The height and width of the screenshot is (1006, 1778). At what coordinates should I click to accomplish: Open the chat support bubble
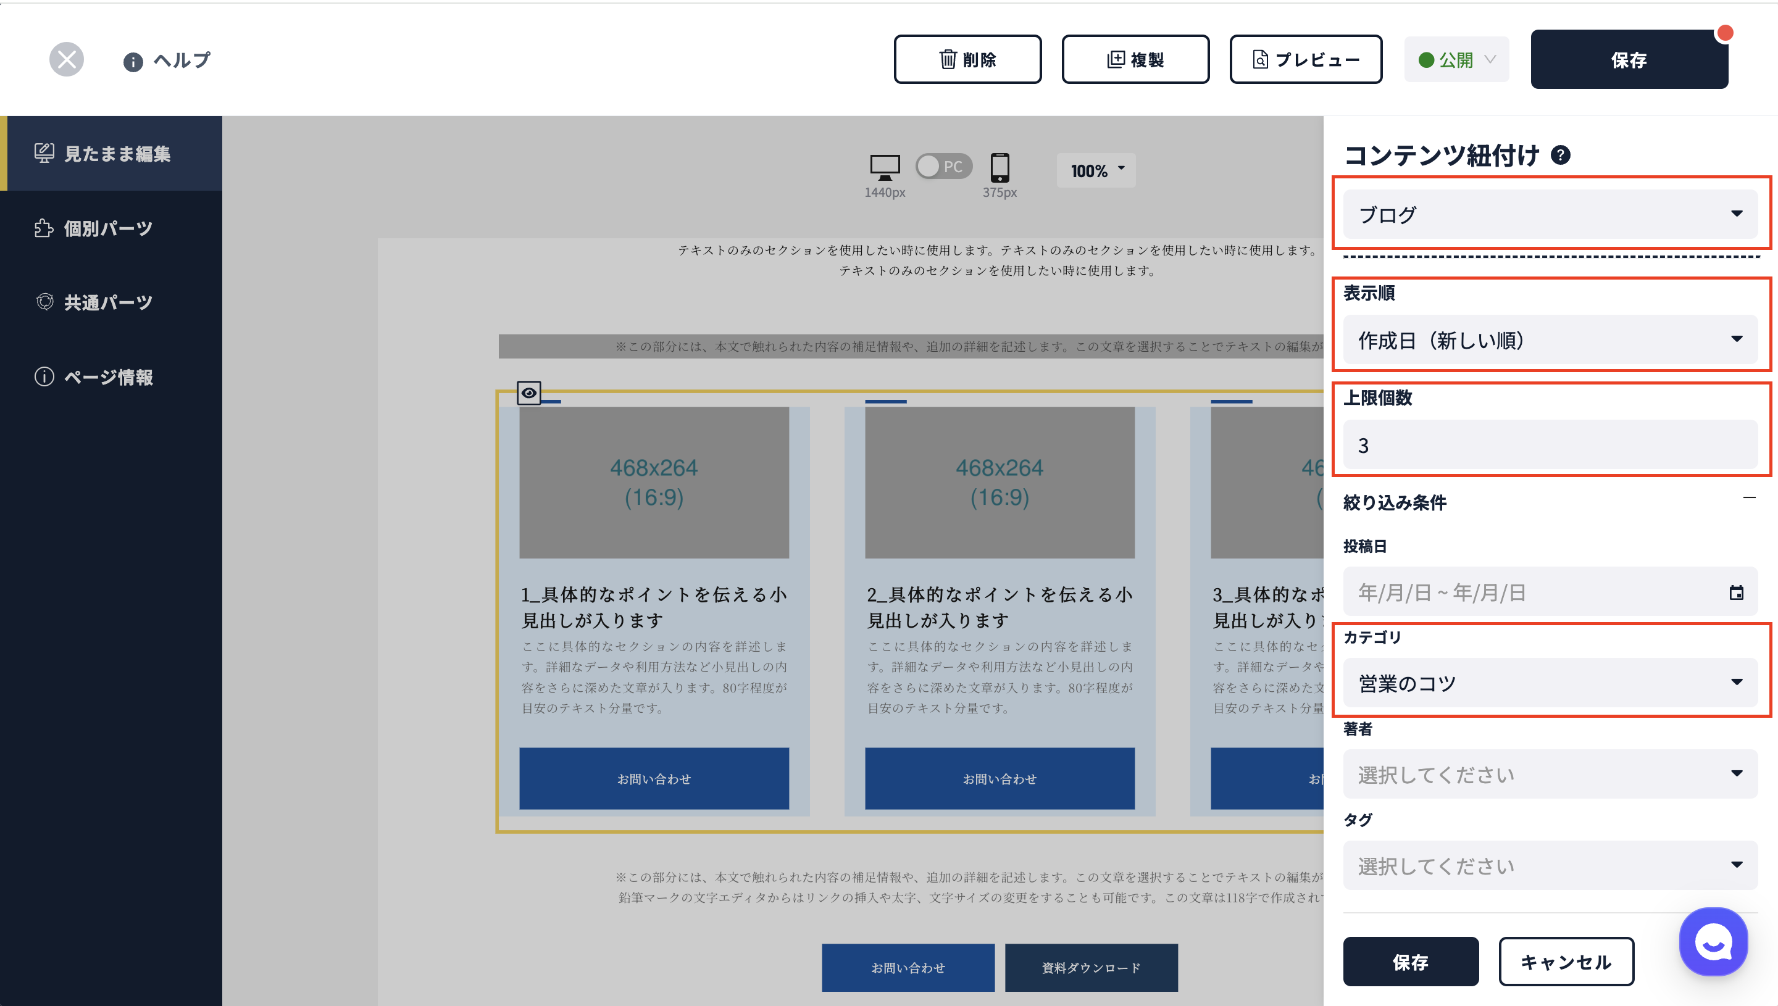[x=1713, y=942]
